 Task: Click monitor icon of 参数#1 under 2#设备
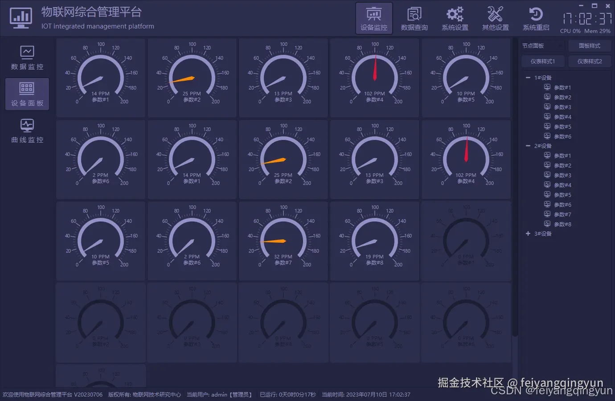547,155
